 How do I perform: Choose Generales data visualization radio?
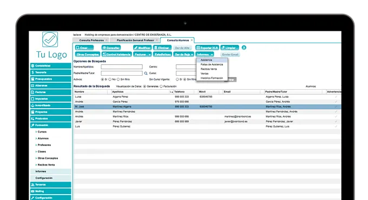(144, 86)
